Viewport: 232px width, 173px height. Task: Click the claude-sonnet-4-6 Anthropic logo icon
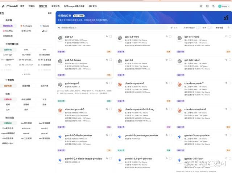pyautogui.click(x=179, y=111)
